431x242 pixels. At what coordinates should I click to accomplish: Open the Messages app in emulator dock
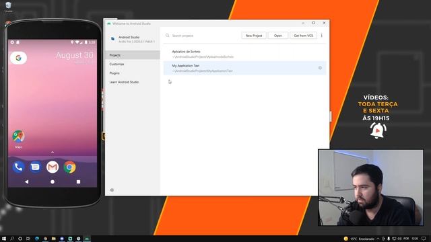pyautogui.click(x=35, y=167)
